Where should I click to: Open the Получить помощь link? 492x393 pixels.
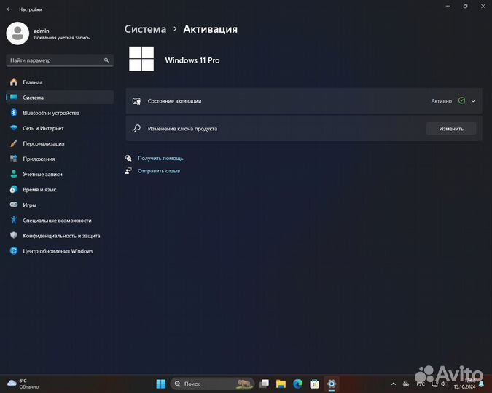pos(160,158)
